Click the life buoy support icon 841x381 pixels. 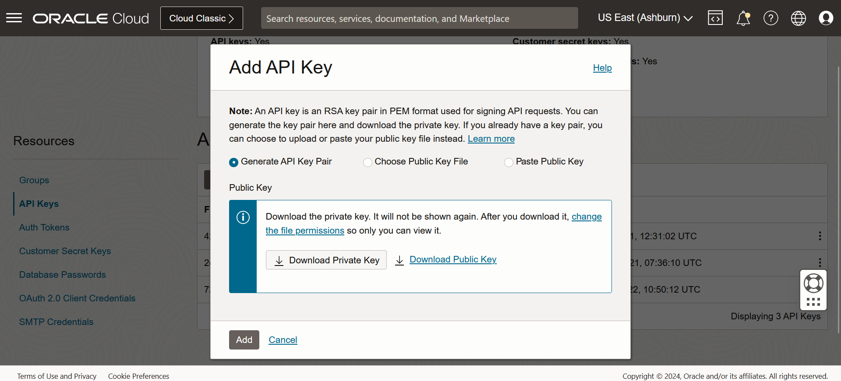(x=813, y=283)
